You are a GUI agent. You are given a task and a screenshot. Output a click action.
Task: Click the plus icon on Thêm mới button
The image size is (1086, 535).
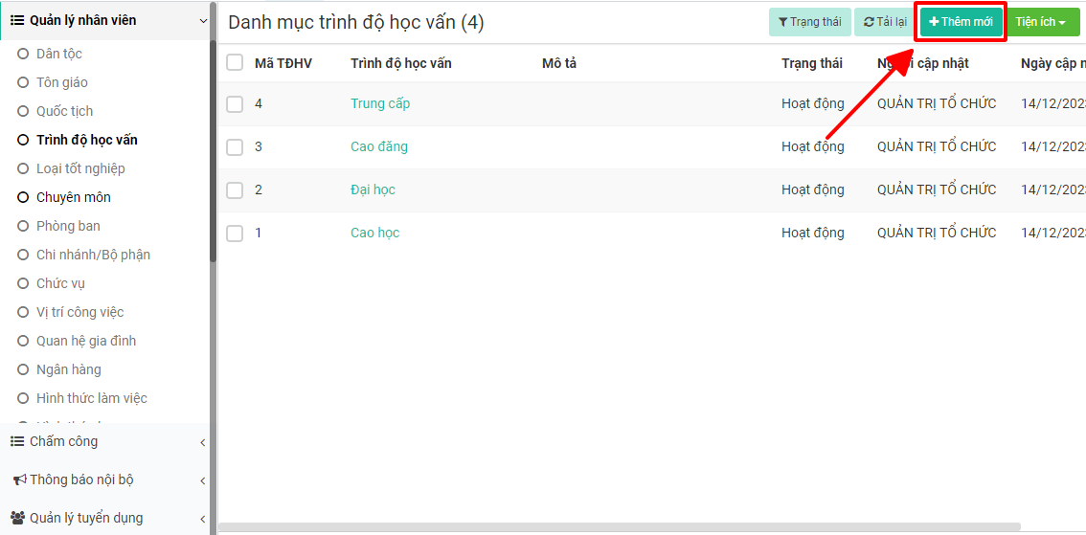click(934, 22)
